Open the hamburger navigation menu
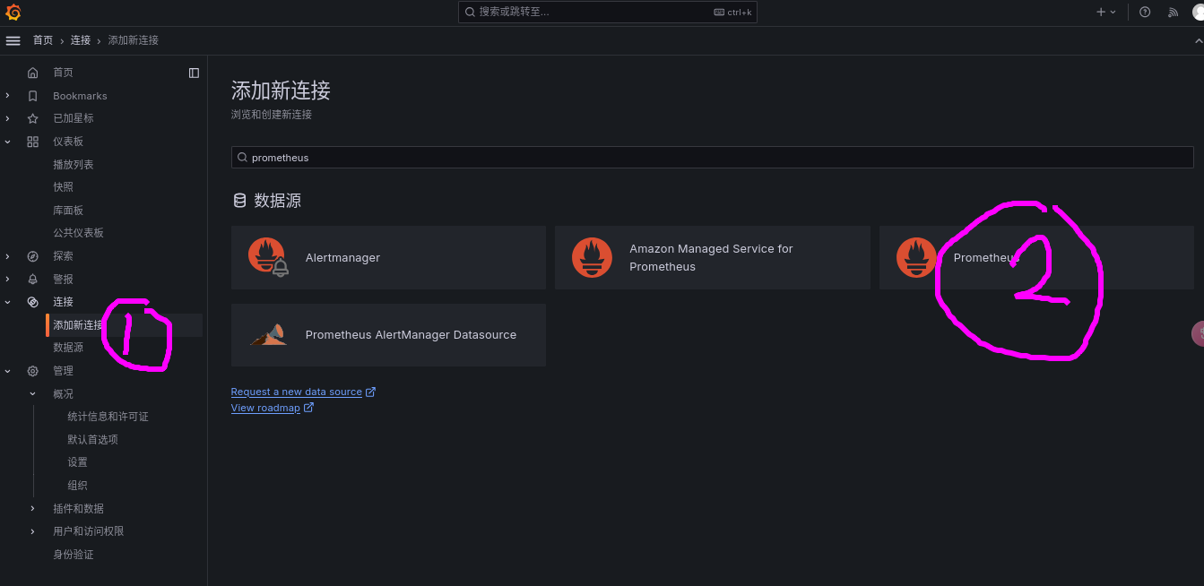Viewport: 1204px width, 586px height. point(13,40)
